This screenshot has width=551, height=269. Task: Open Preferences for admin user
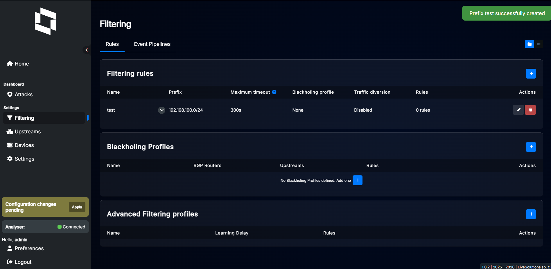pos(29,248)
